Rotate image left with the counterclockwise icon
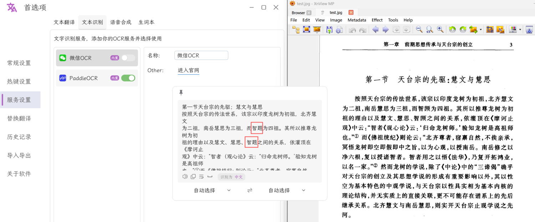535x222 pixels. [x=452, y=30]
